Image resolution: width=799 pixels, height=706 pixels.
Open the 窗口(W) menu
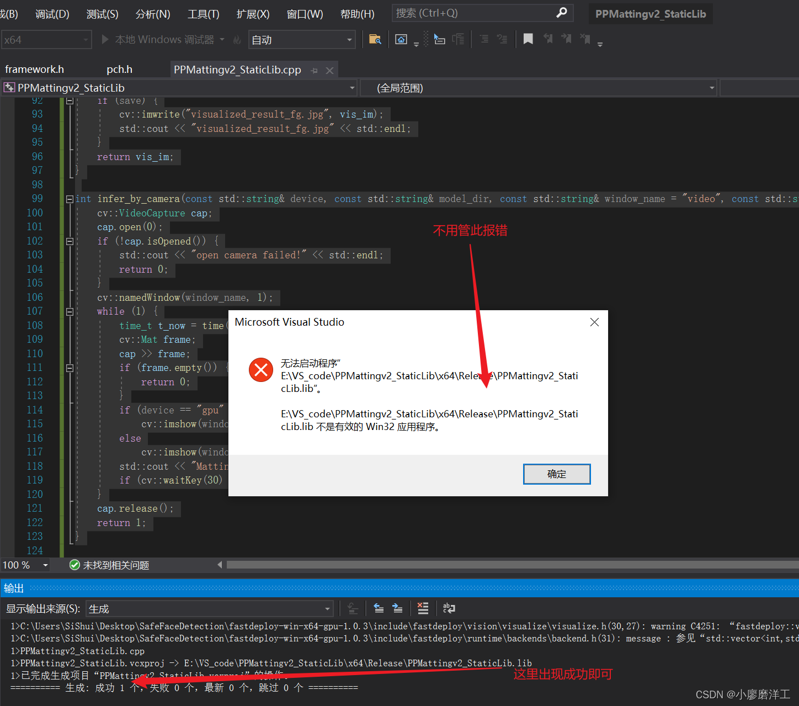[x=305, y=14]
